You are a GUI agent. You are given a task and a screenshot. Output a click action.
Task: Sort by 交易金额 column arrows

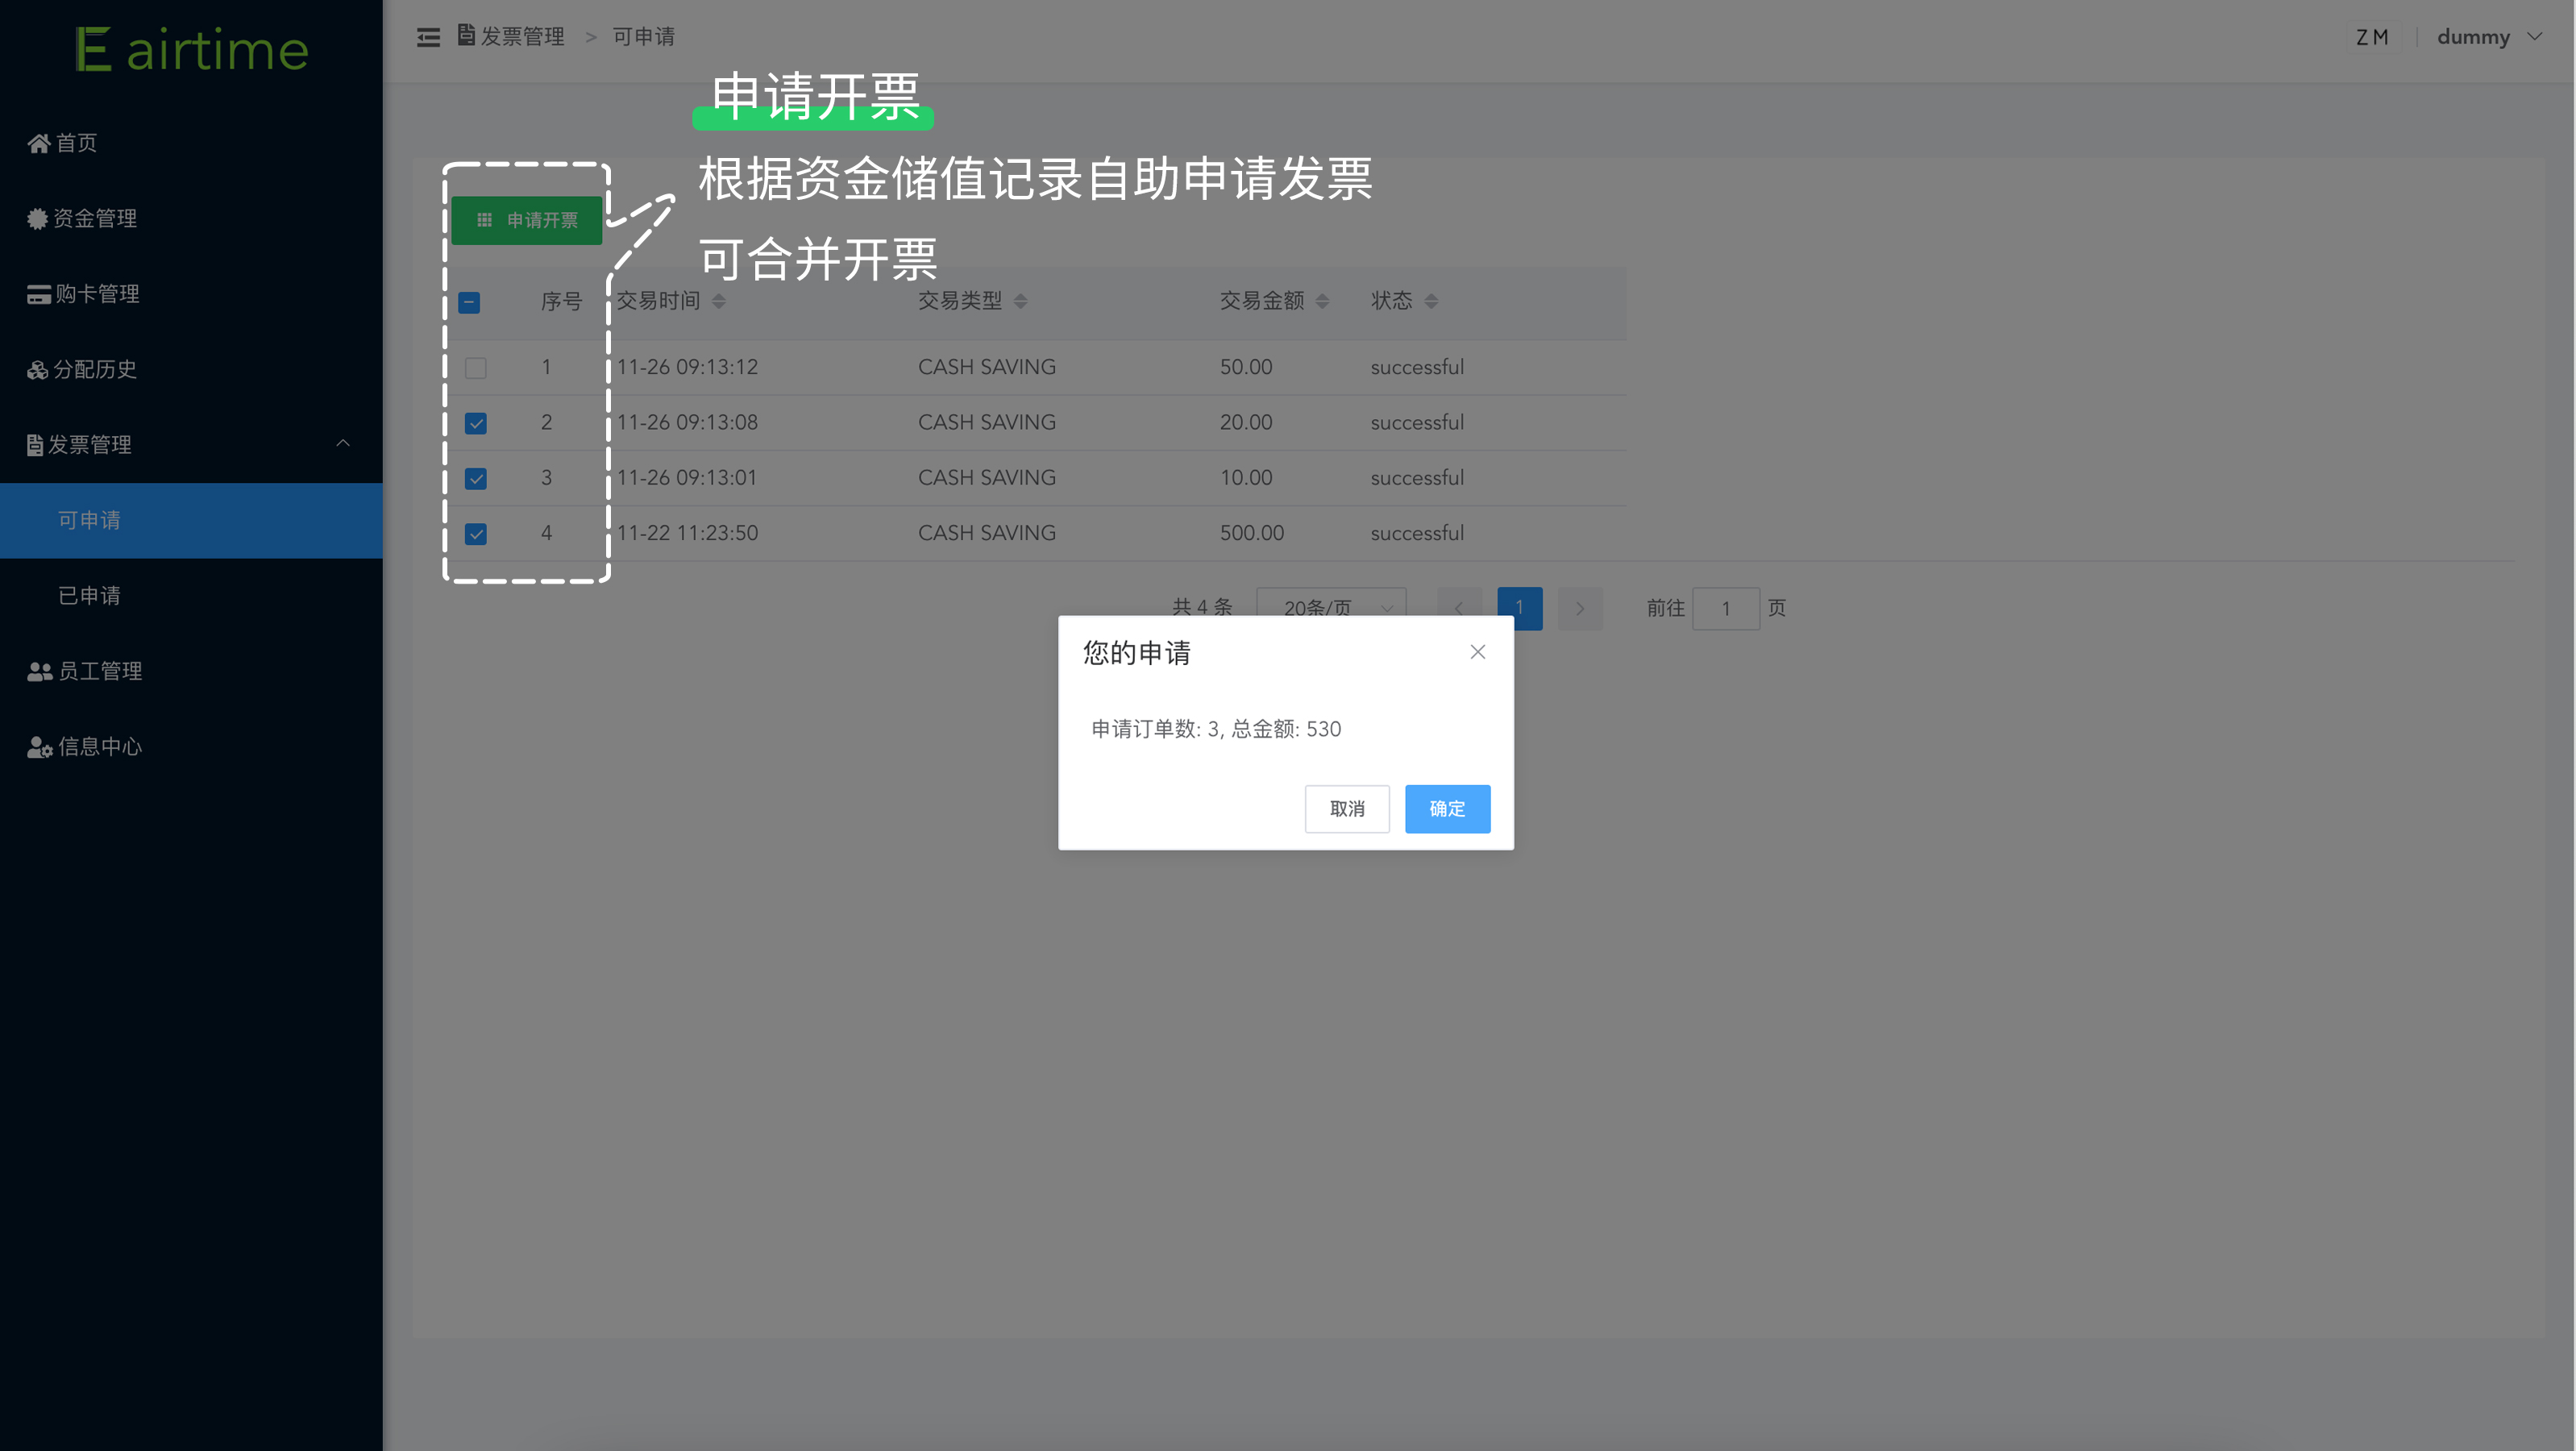1323,301
